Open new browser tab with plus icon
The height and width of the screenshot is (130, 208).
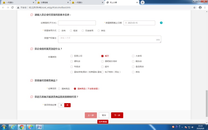143,2
